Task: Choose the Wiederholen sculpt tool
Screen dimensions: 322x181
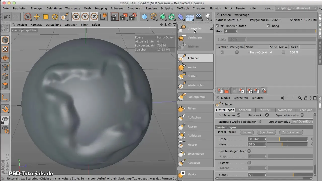Action: tap(195, 85)
